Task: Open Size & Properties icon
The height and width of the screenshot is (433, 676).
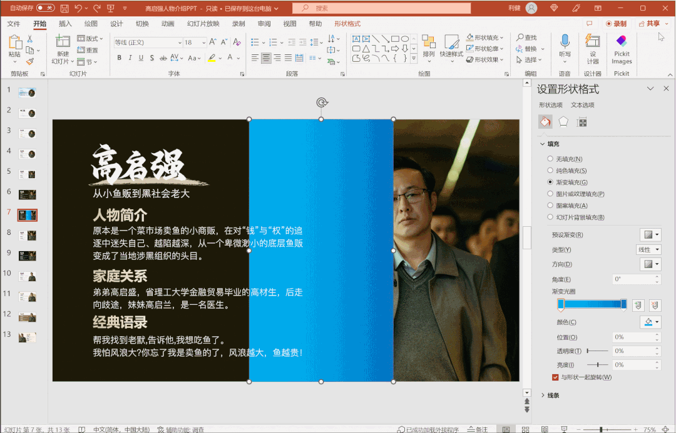Action: point(581,122)
